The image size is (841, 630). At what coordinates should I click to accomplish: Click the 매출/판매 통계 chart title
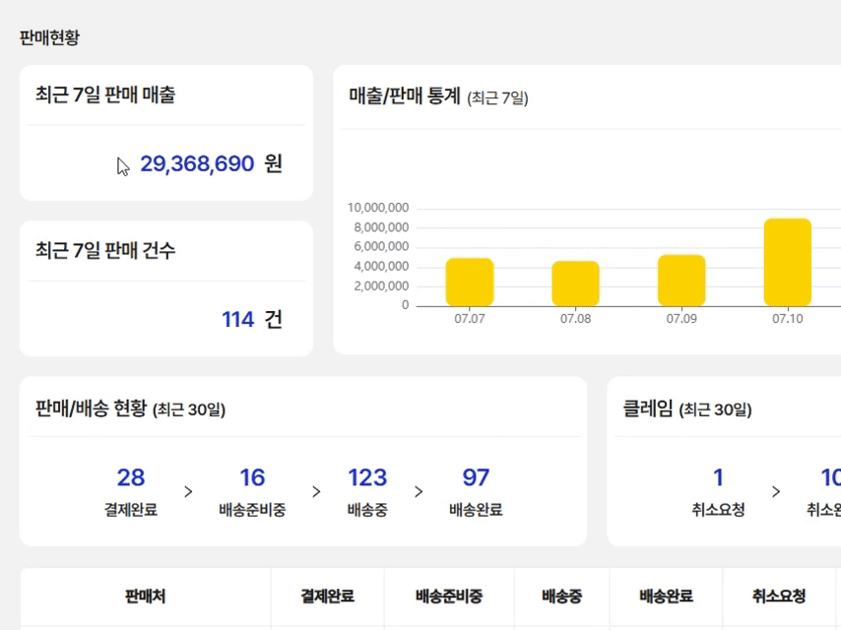point(405,96)
